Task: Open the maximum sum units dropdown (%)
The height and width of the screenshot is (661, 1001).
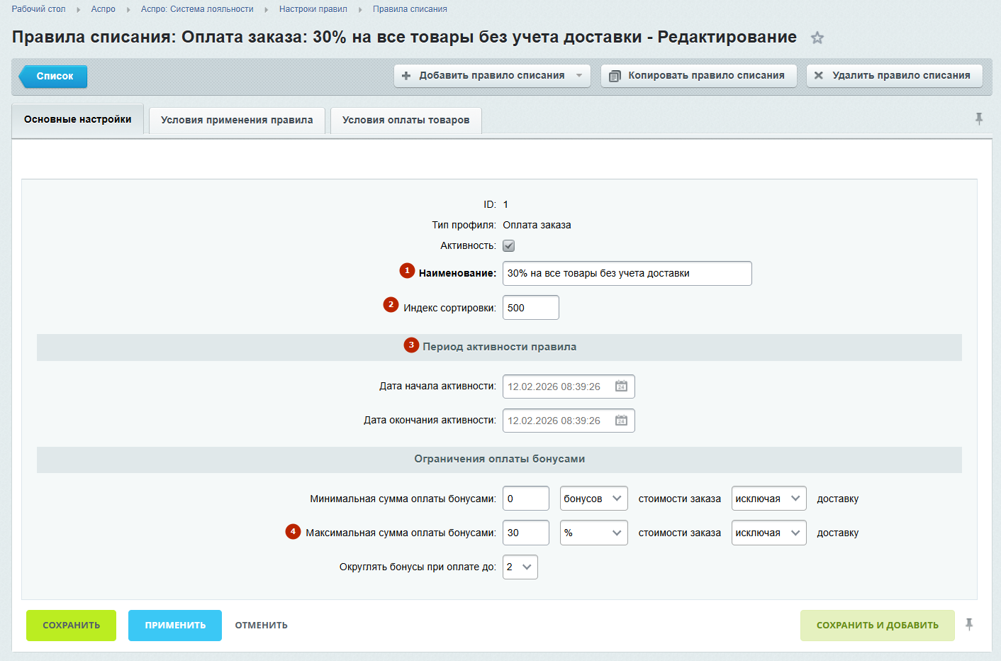Action: pyautogui.click(x=593, y=533)
